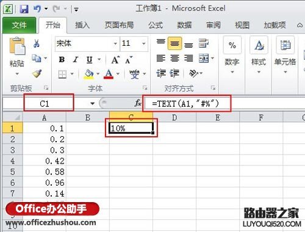The width and height of the screenshot is (305, 232).
Task: Expand the 粘贴 paste options arrow
Action: [x=17, y=74]
